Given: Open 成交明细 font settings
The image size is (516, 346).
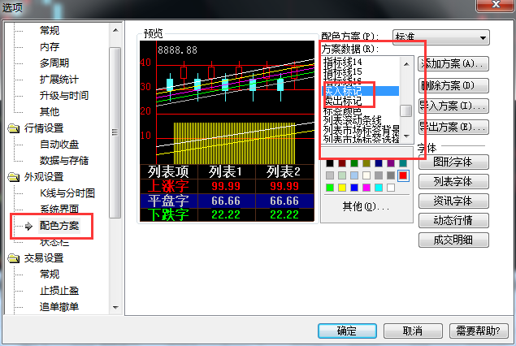Looking at the screenshot, I should pyautogui.click(x=453, y=240).
